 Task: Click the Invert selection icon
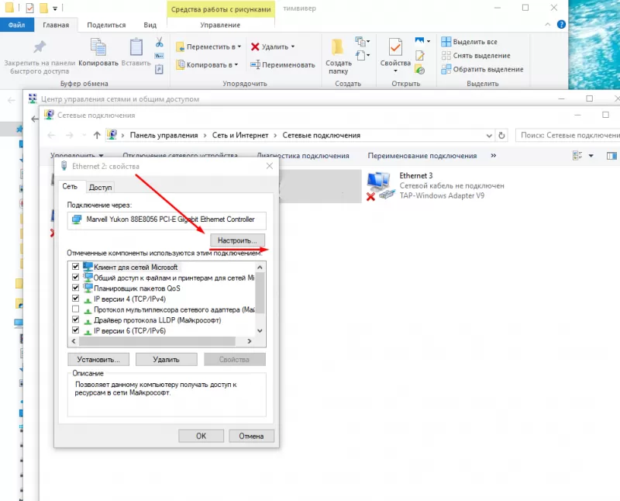[446, 69]
